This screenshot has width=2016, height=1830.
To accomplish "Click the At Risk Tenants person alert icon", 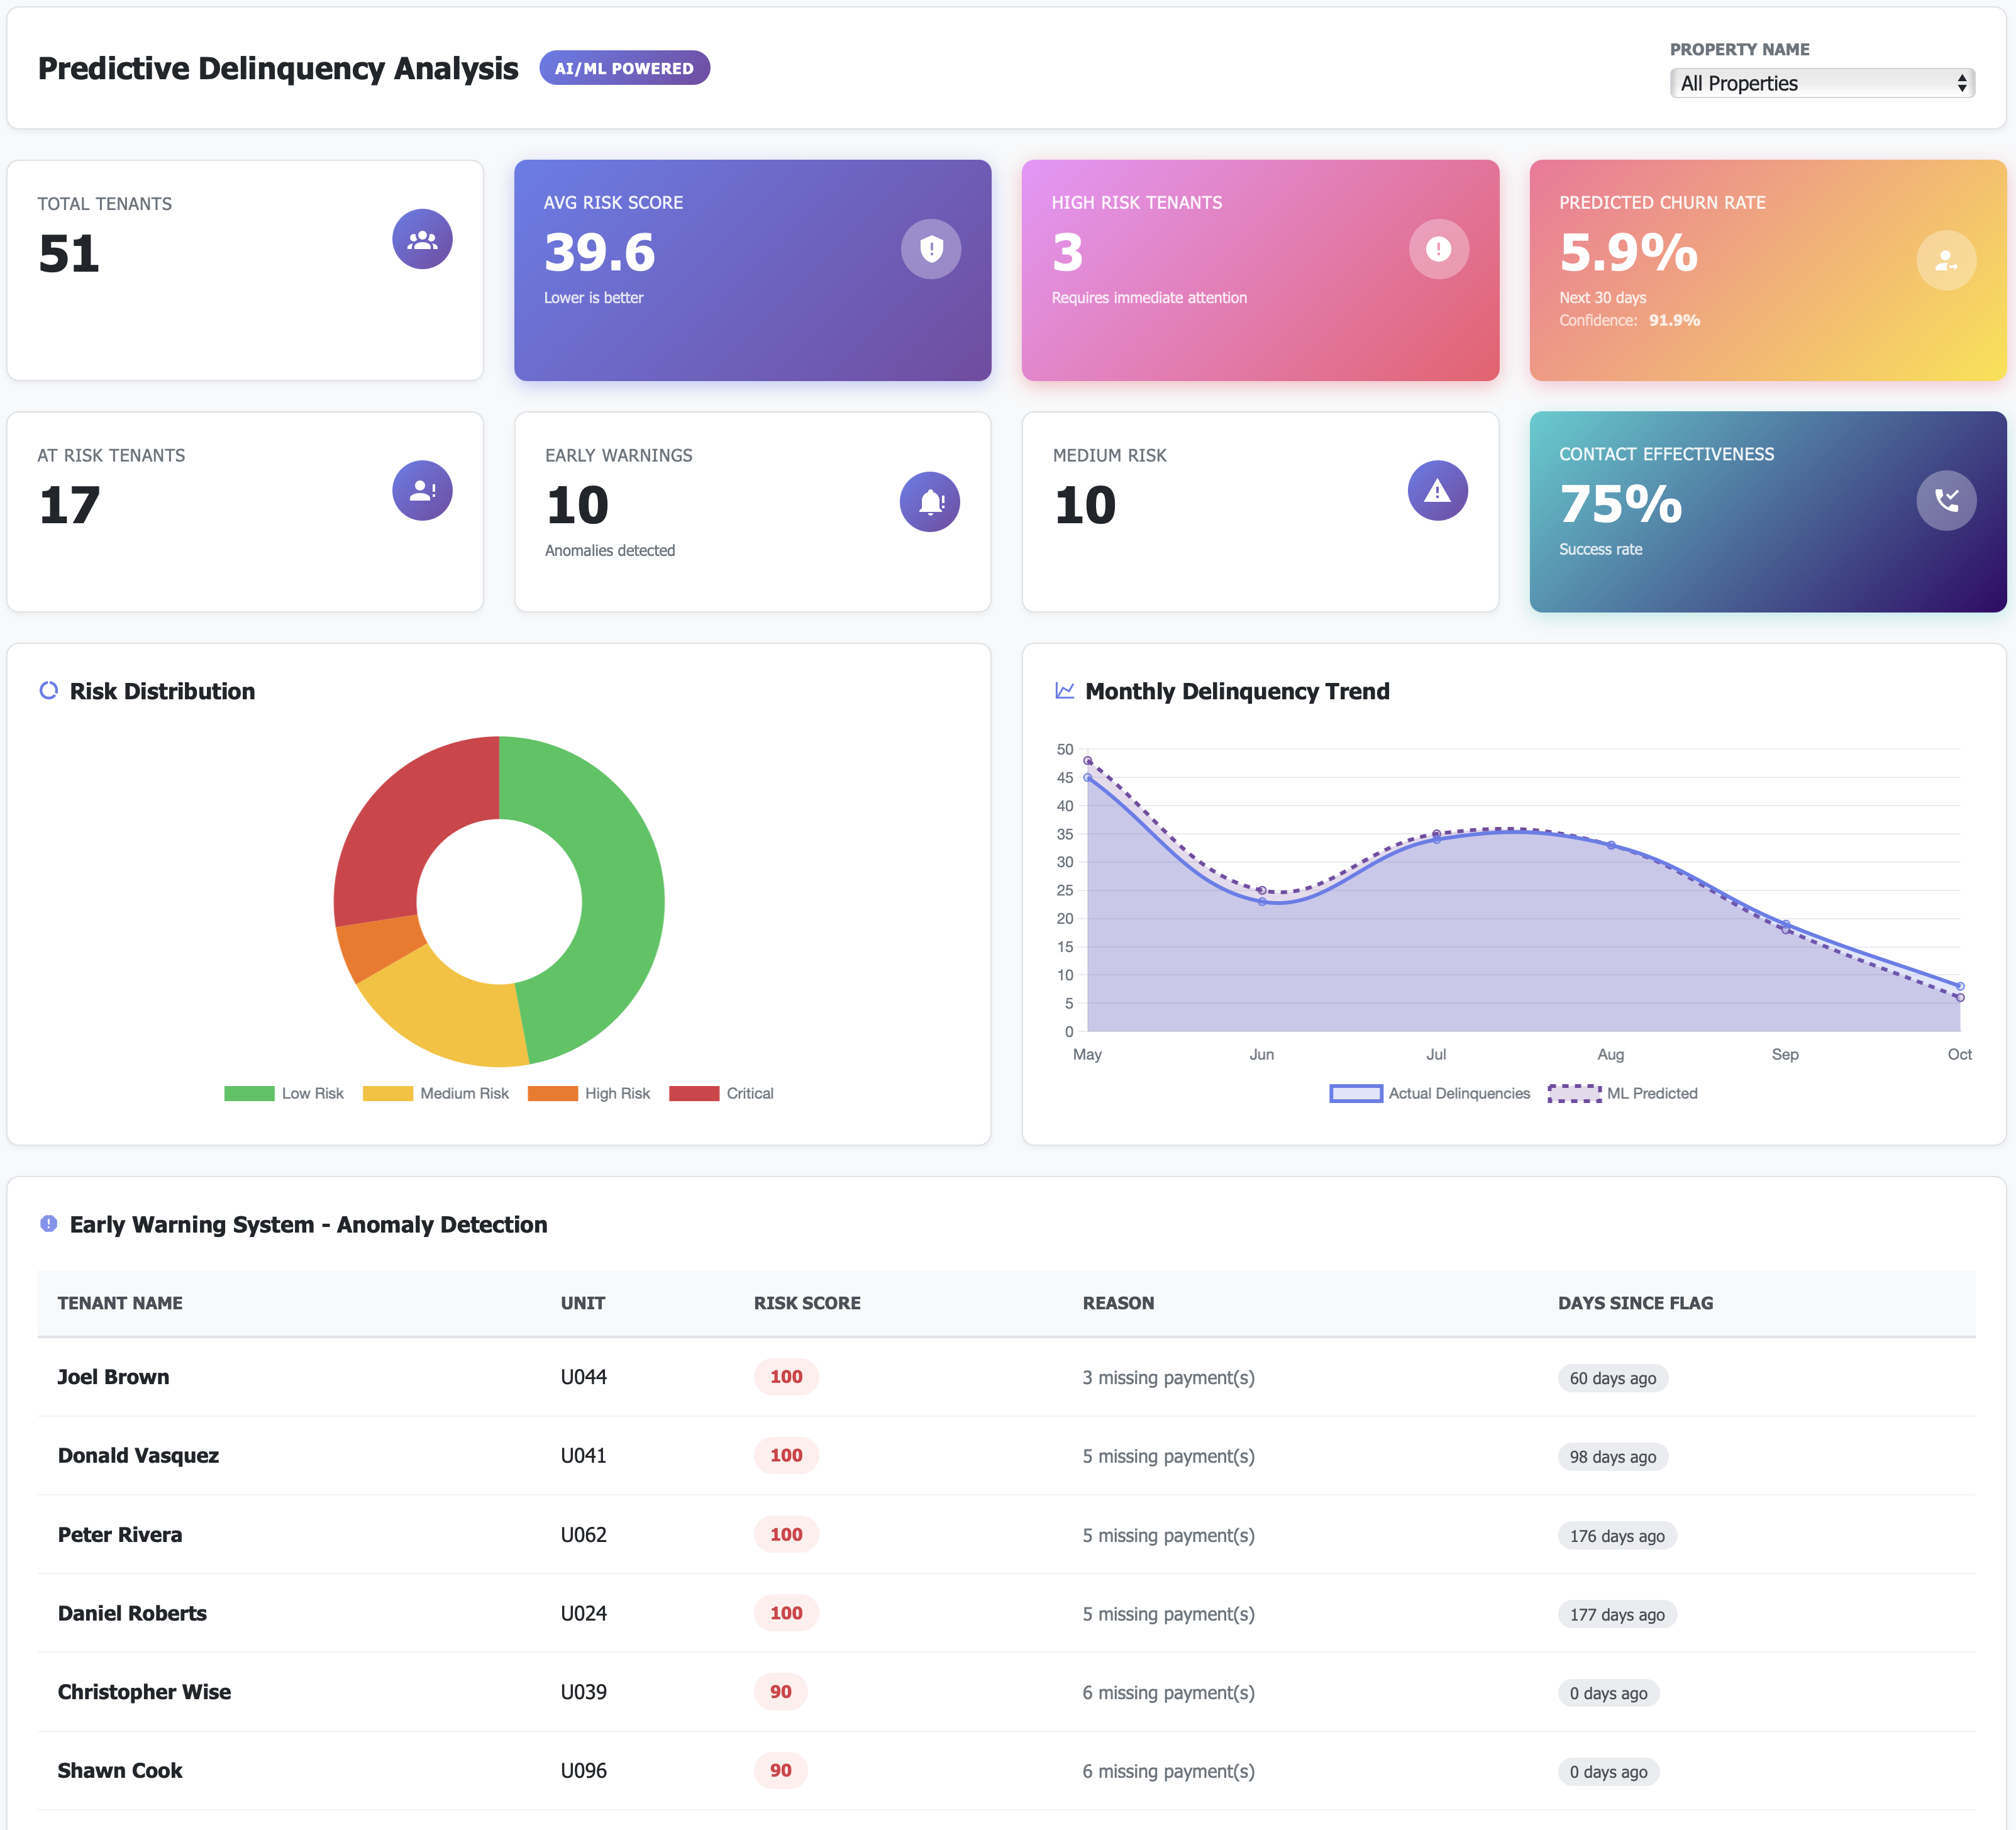I will [422, 491].
